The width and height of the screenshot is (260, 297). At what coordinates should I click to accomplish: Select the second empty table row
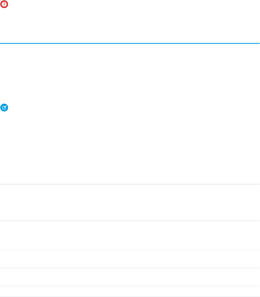[130, 235]
